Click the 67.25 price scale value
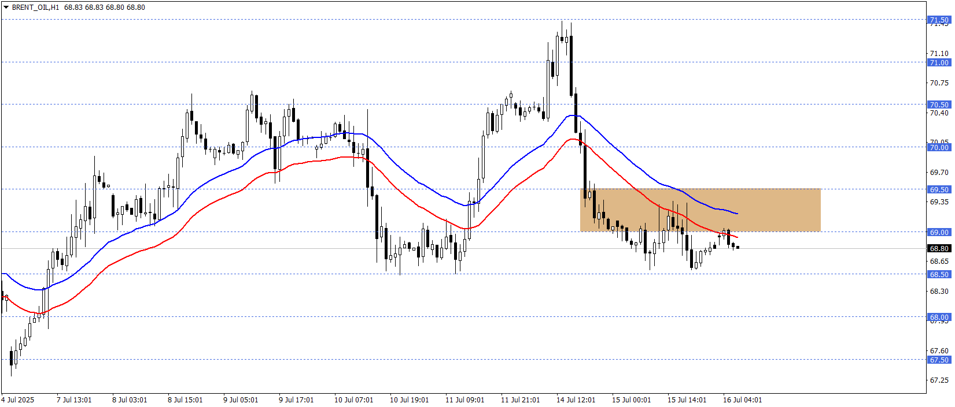This screenshot has height=407, width=955. 939,380
